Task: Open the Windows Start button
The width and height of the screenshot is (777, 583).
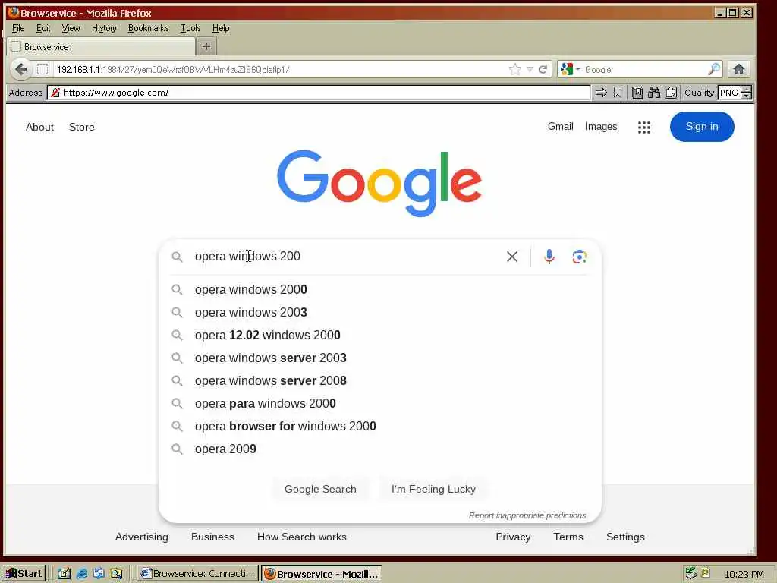Action: pyautogui.click(x=24, y=574)
